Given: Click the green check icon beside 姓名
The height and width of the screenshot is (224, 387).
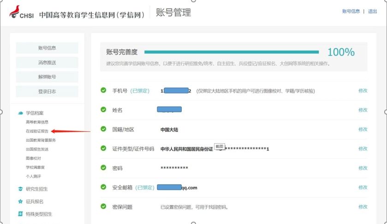Looking at the screenshot, I should (103, 109).
